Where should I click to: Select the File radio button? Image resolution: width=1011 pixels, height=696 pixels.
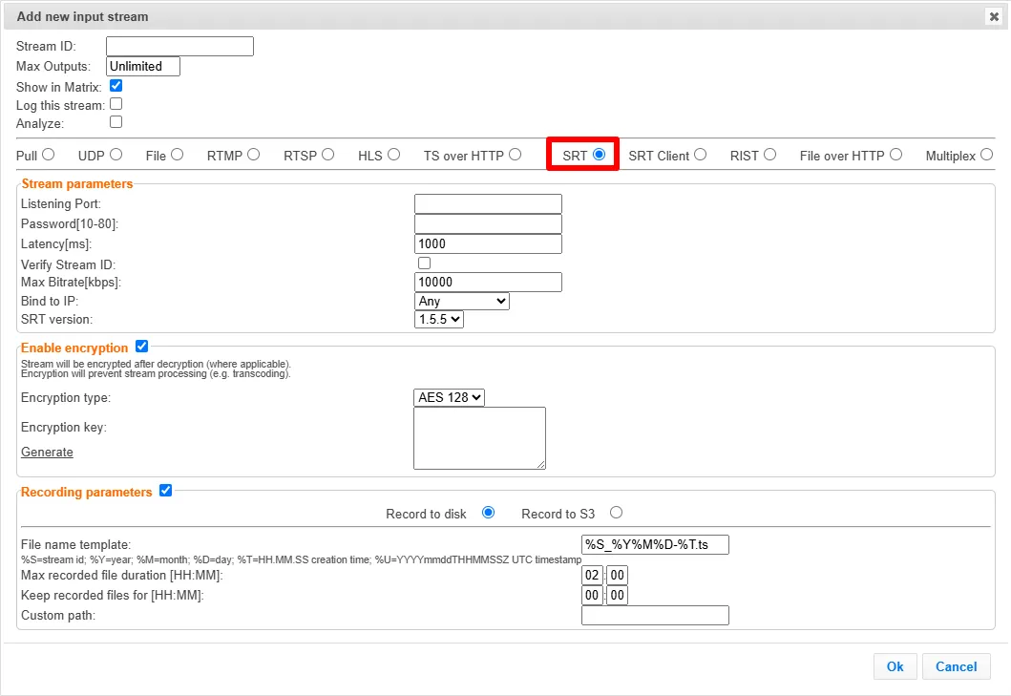178,155
